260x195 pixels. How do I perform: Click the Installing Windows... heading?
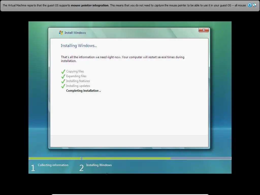[x=79, y=46]
